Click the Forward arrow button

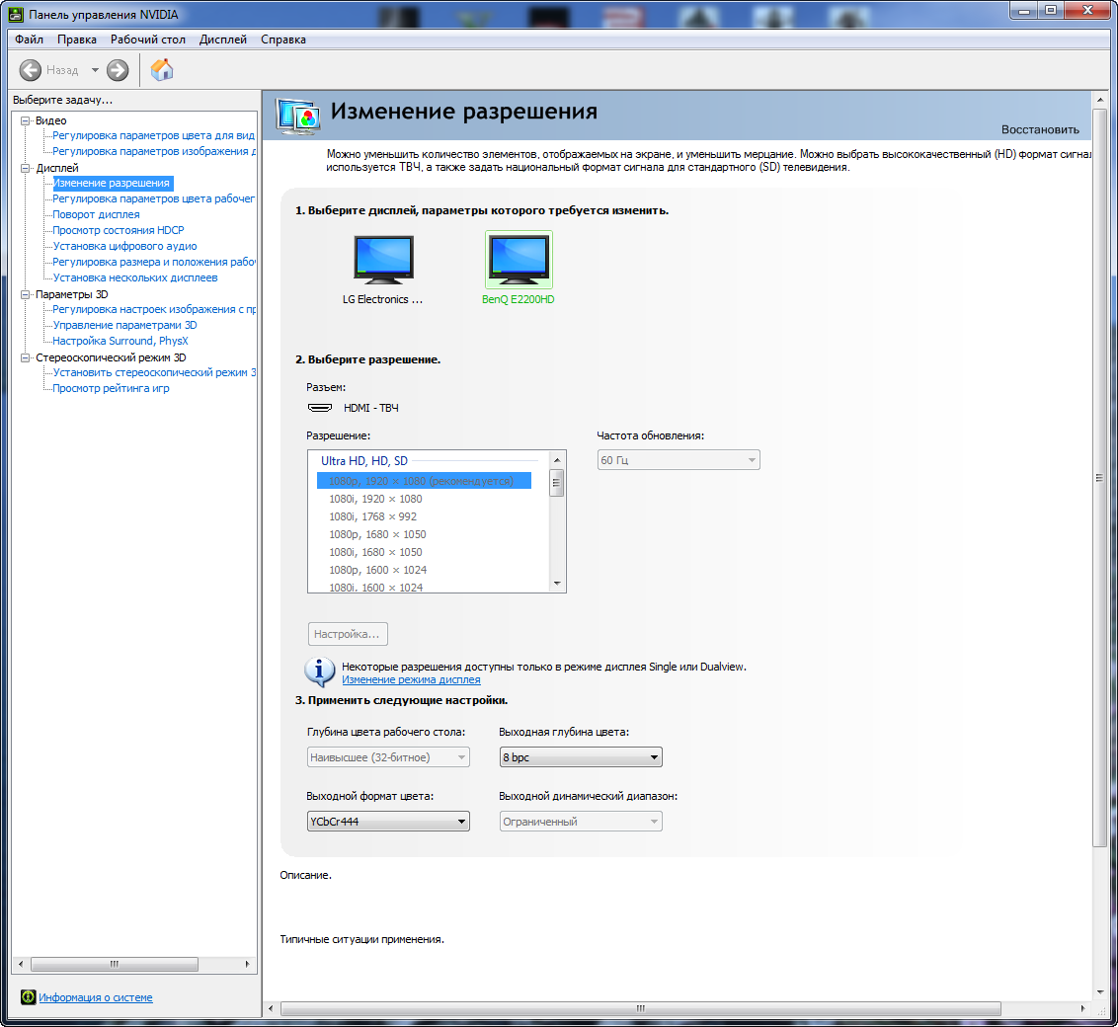(x=118, y=70)
